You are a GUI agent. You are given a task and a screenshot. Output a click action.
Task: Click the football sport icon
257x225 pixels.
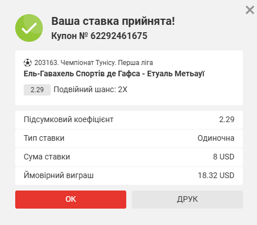(28, 63)
